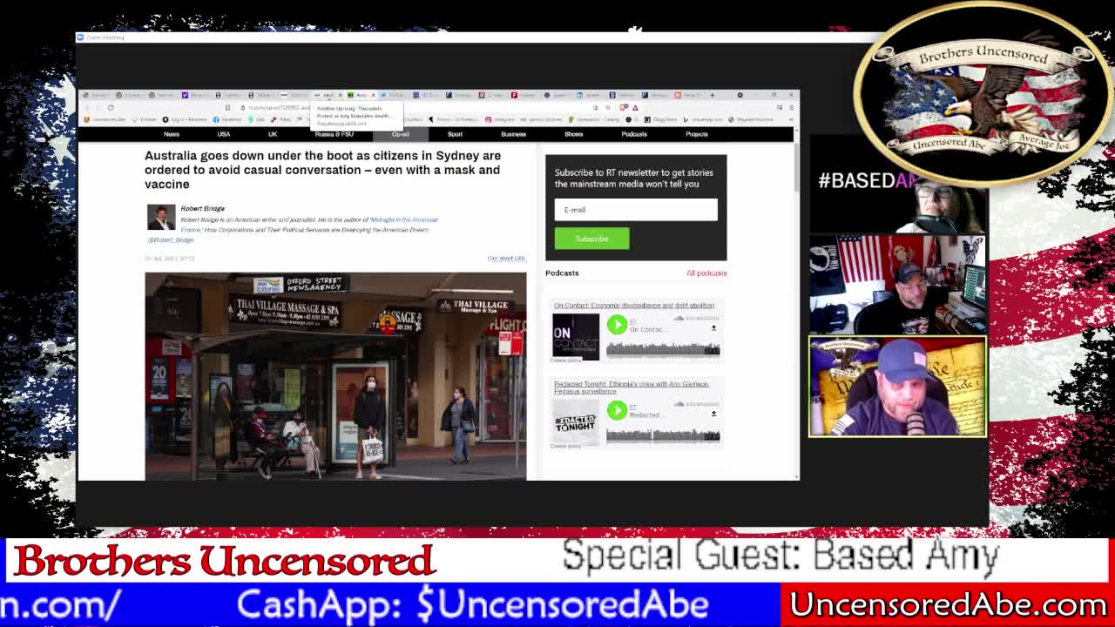Open Robert Bridge author name link
Image resolution: width=1115 pixels, height=627 pixels.
(x=202, y=209)
